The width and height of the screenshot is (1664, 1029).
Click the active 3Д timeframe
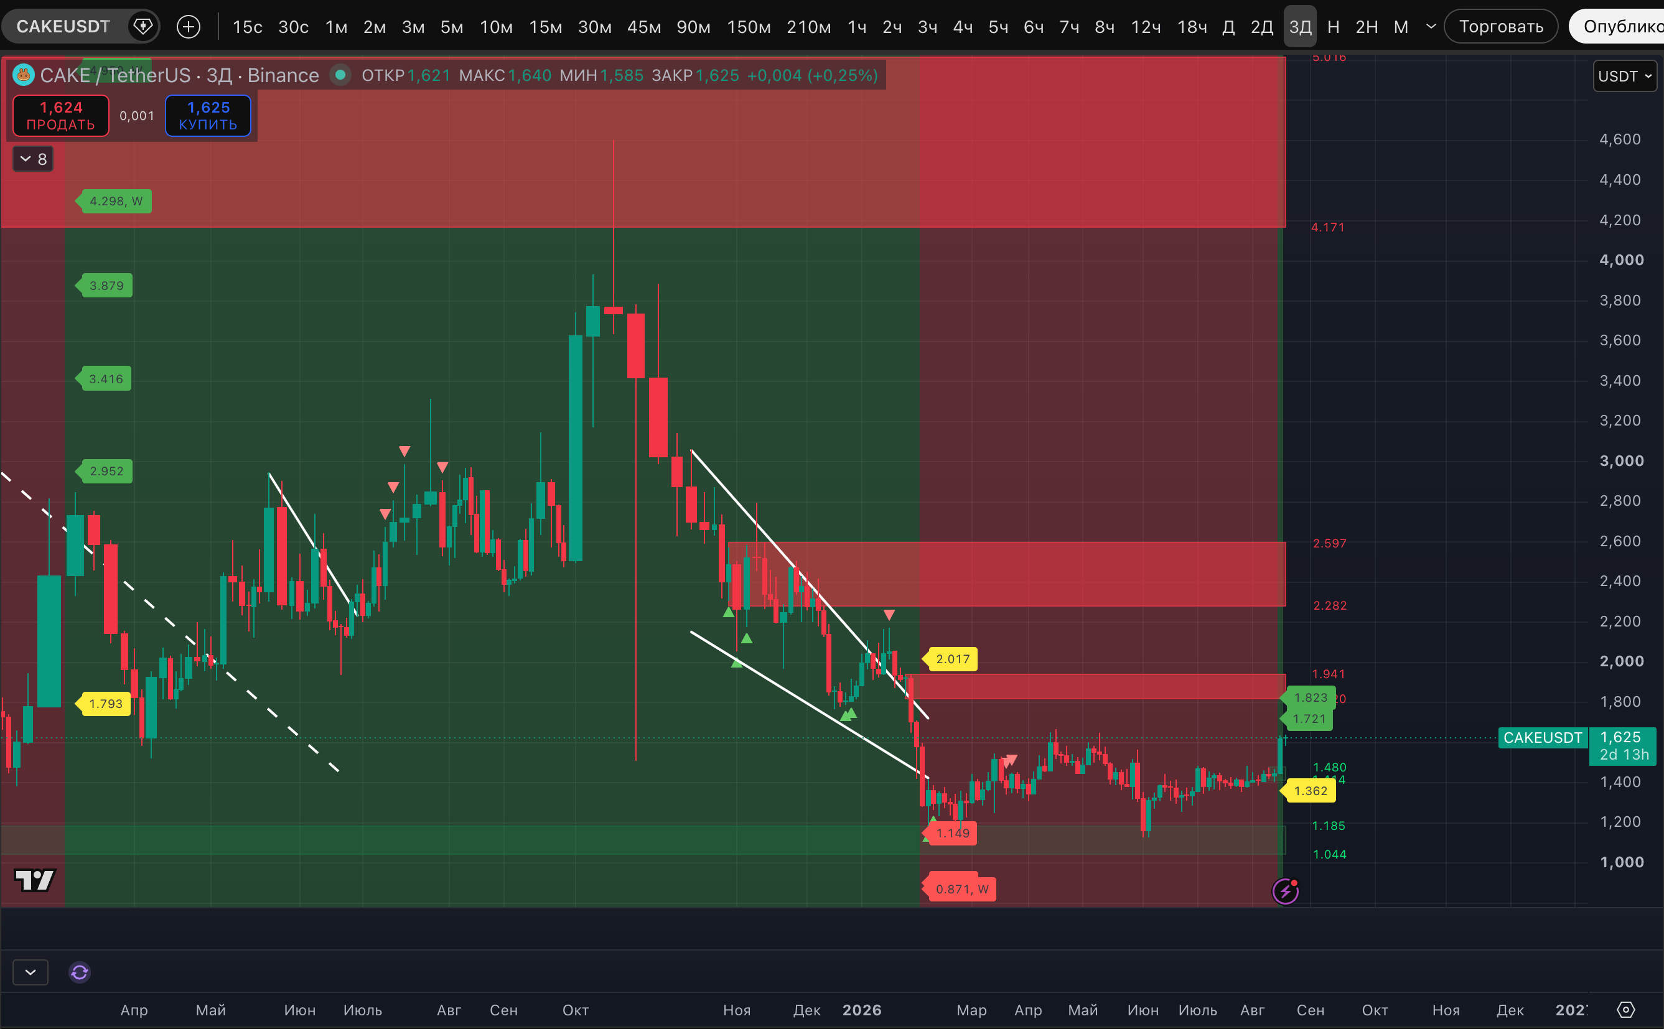tap(1300, 27)
